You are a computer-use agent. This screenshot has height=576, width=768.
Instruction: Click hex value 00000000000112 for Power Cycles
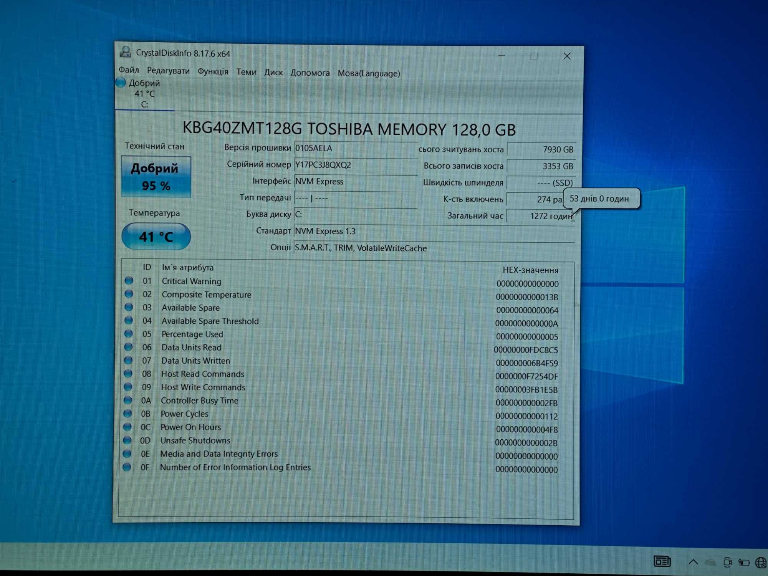pos(526,416)
